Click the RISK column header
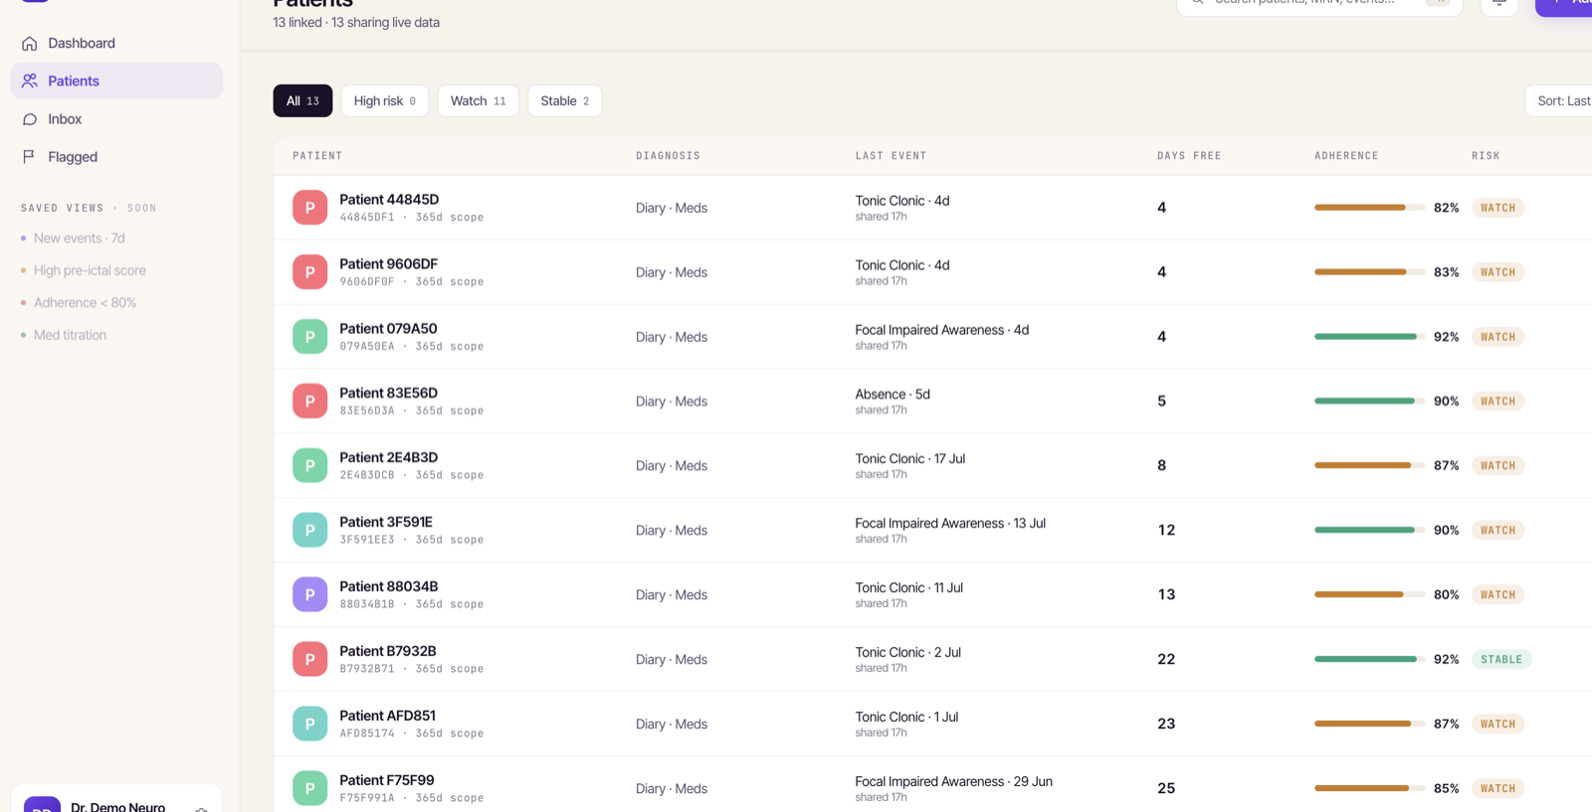 [1486, 156]
